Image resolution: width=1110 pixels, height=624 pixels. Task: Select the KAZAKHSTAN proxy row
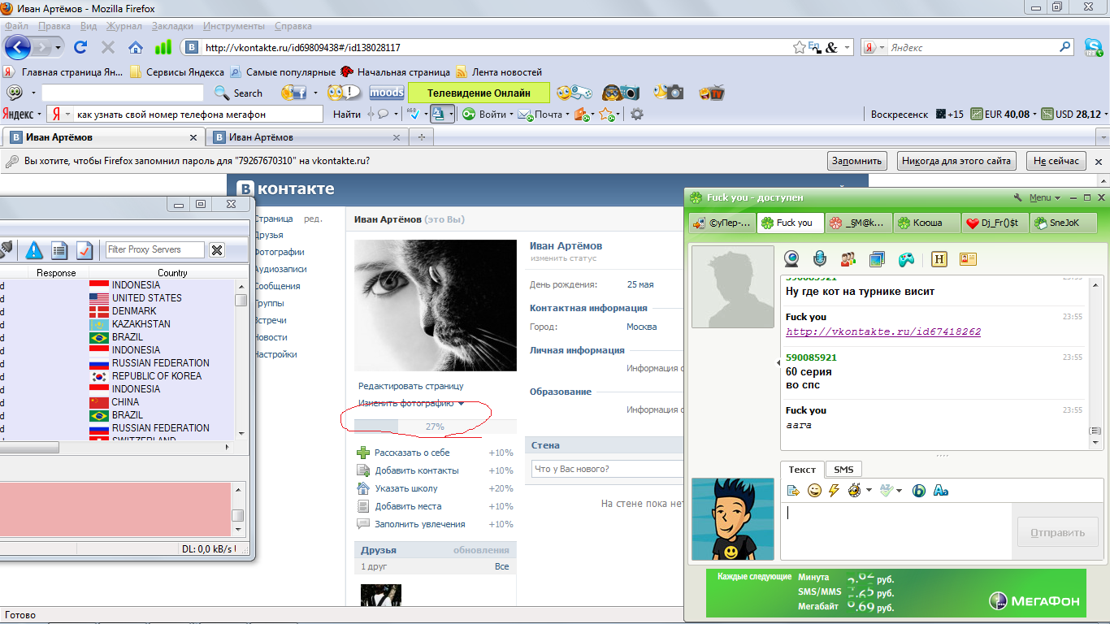(118, 324)
